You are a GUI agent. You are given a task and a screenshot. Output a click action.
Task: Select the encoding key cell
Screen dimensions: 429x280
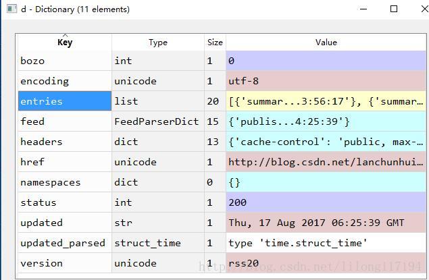pos(65,81)
